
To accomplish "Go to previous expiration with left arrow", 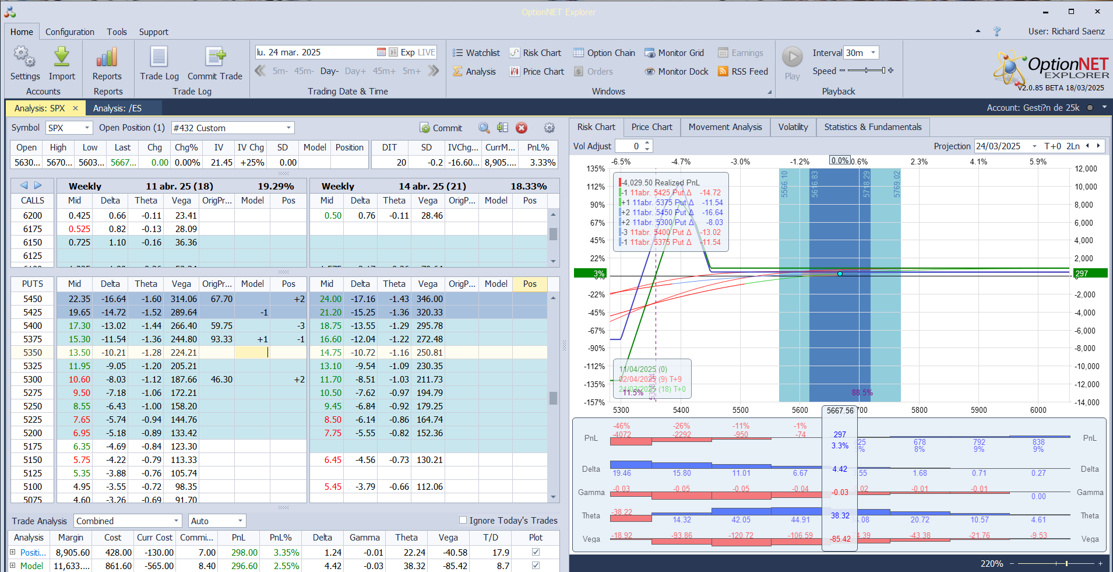I will click(24, 185).
